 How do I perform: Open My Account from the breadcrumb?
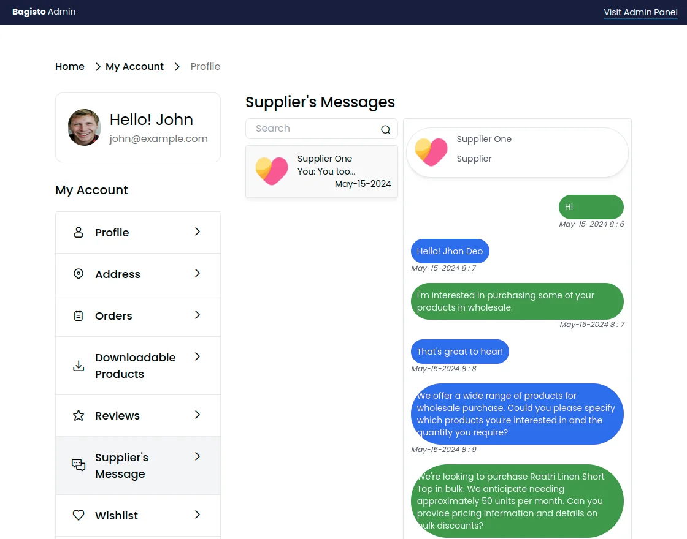134,66
